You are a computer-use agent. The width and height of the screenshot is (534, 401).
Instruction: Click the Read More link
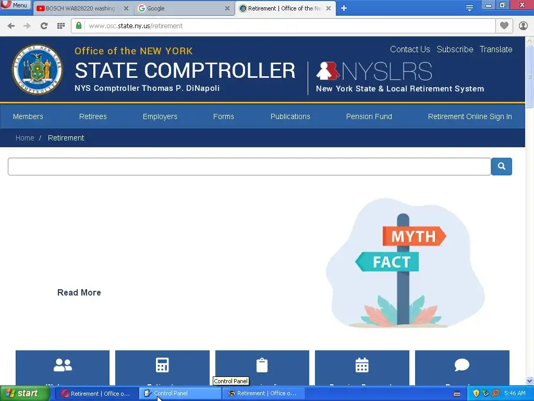pos(79,292)
